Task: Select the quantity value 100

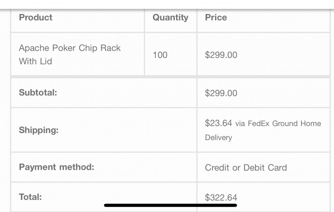Action: (160, 55)
